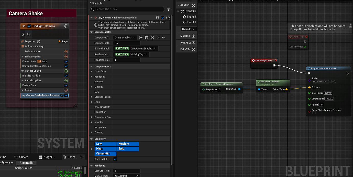The height and width of the screenshot is (177, 353).
Task: Click the plus icon next to Emitter Spawn
Action: [66, 52]
